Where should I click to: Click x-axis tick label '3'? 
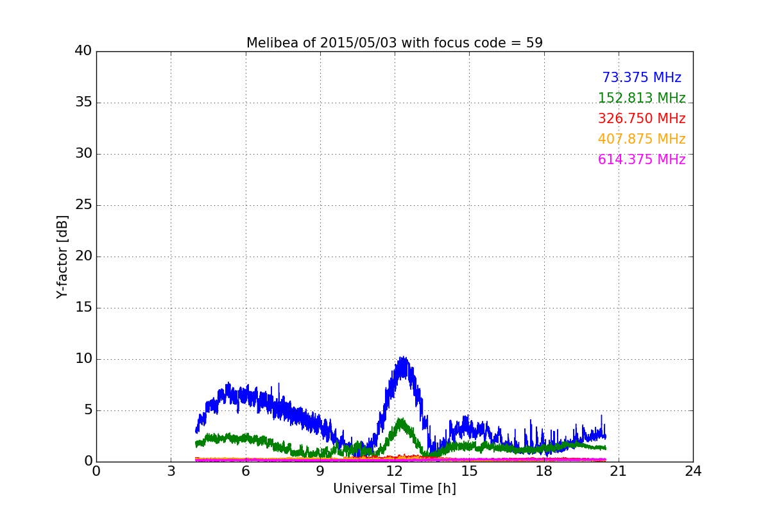click(171, 471)
